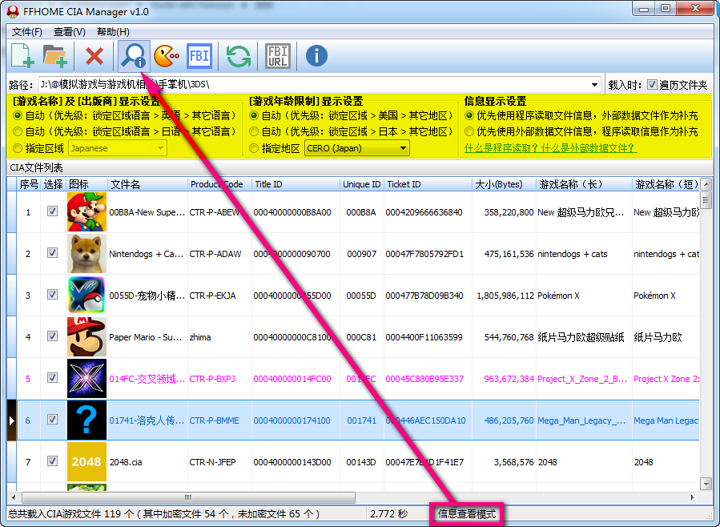Select 优先使用程序读取文件信息 radio option
Screen dimensions: 720x527
tap(469, 115)
